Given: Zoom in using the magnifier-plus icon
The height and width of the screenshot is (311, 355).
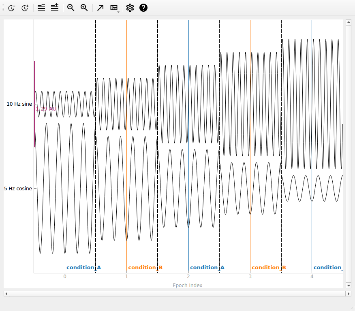Looking at the screenshot, I should click(x=84, y=8).
